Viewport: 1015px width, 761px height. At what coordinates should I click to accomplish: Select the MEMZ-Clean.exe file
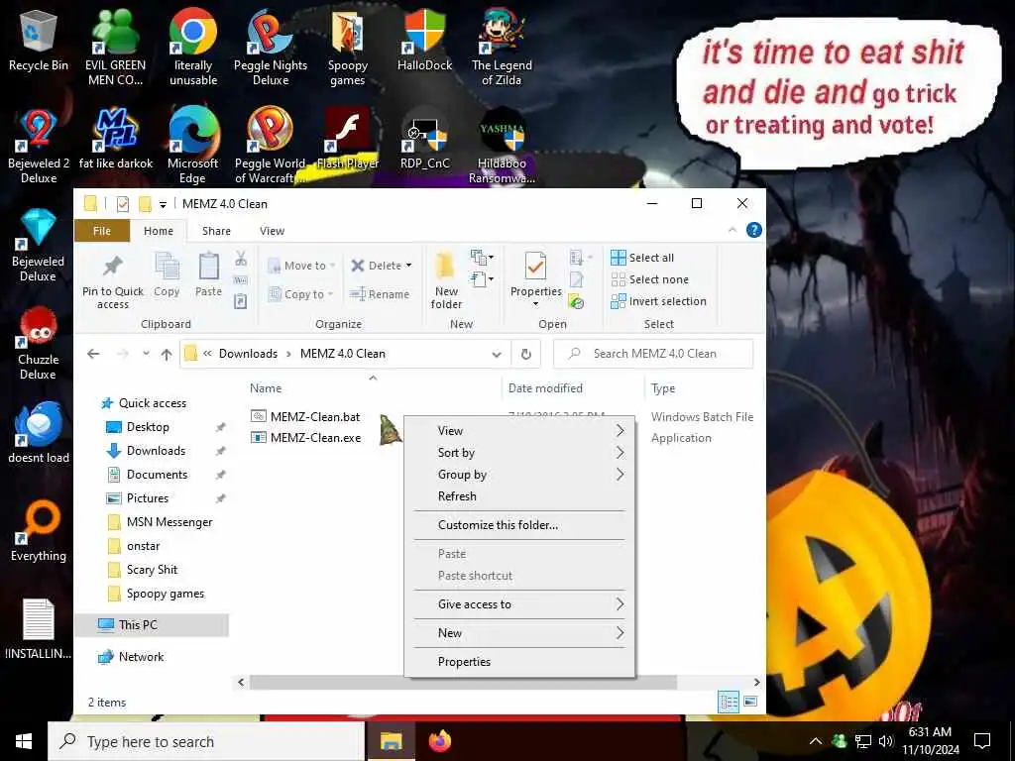306,438
